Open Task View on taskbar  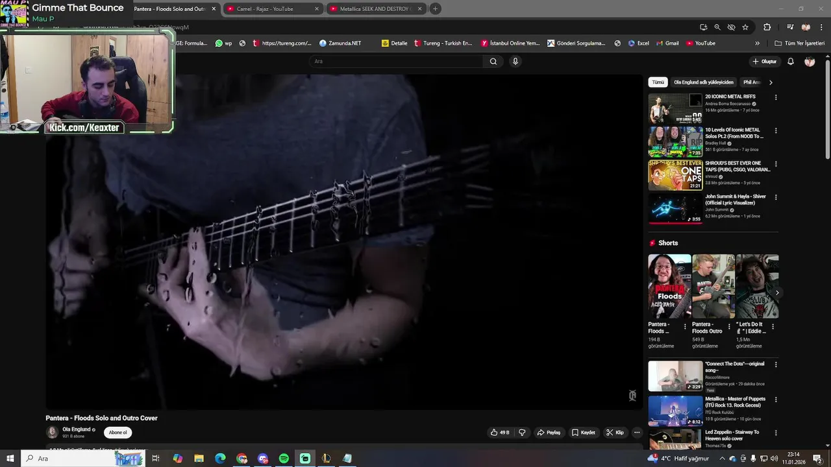pos(156,459)
